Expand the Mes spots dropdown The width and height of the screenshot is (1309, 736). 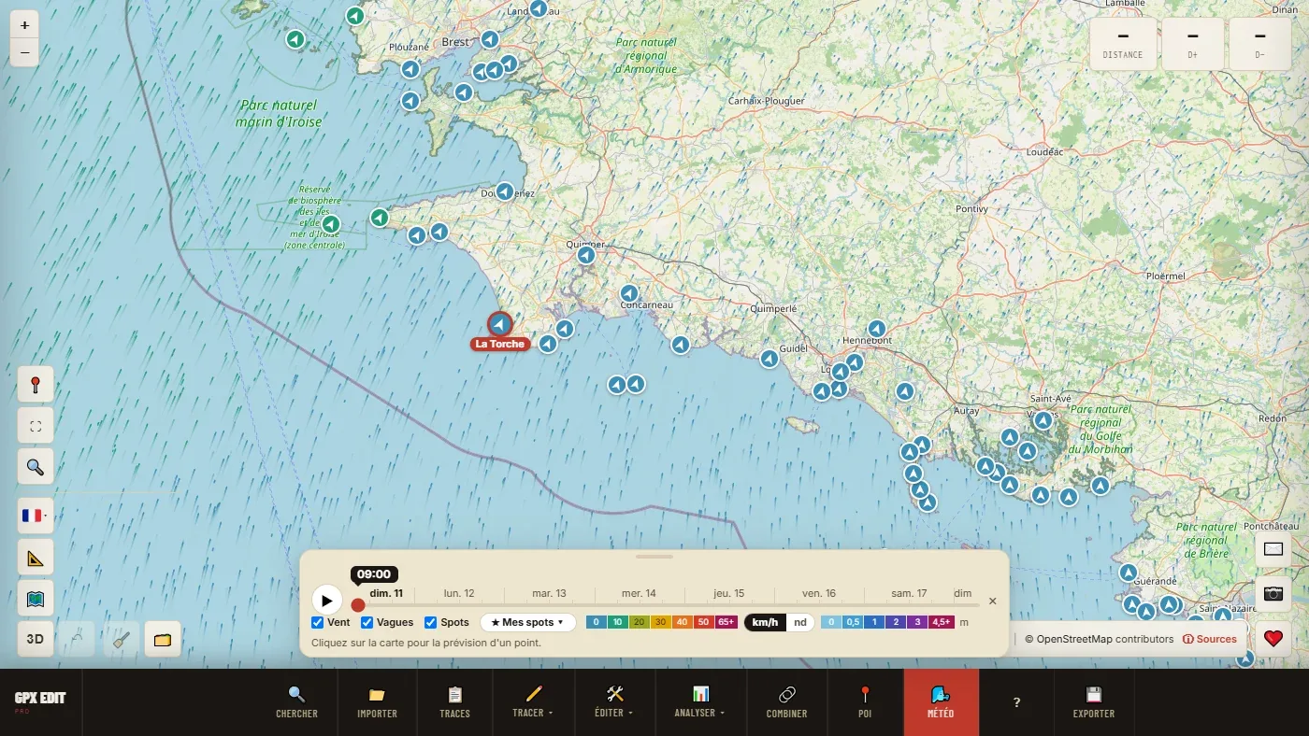(x=528, y=622)
